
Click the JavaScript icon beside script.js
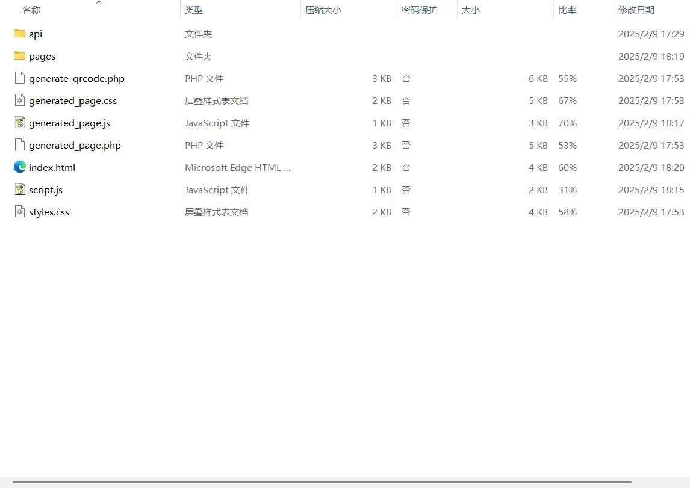pos(19,190)
